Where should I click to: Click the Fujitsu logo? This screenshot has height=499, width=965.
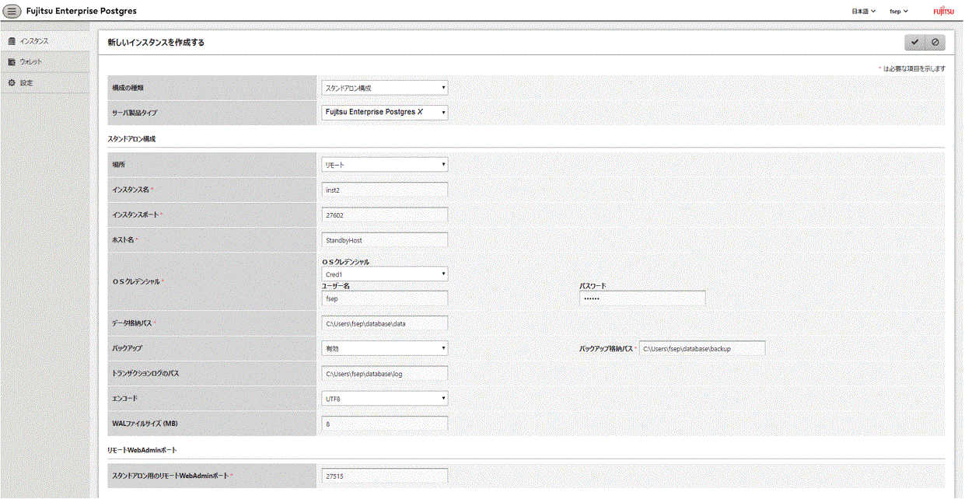(x=943, y=12)
